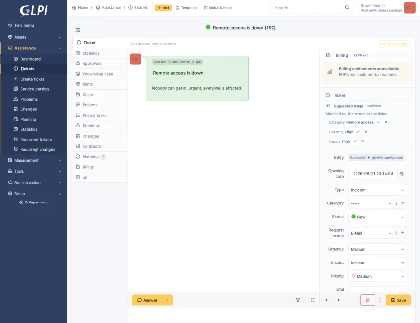Add a new request source

[x=402, y=233]
